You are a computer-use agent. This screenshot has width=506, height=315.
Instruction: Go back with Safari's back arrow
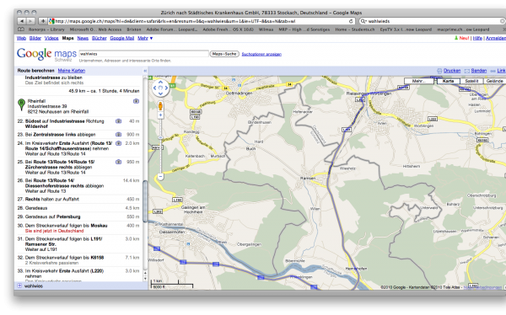tap(22, 21)
